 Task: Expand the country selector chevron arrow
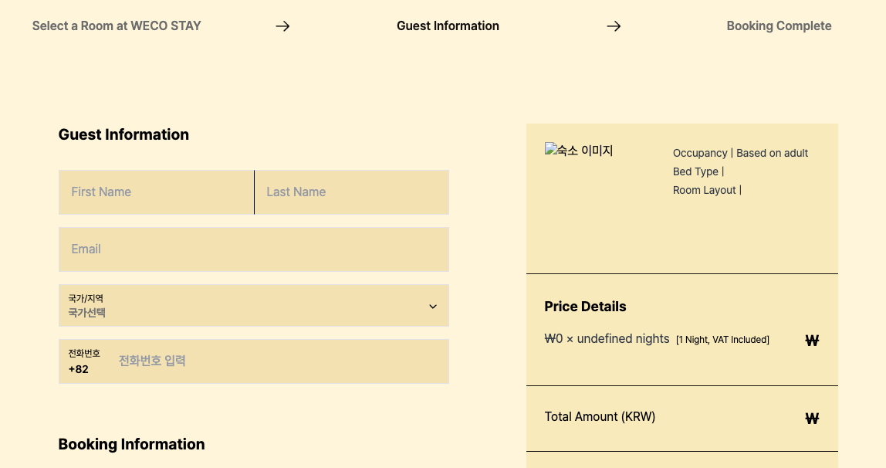click(433, 307)
